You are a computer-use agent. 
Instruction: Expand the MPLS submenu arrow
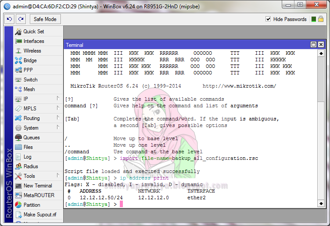coord(58,108)
